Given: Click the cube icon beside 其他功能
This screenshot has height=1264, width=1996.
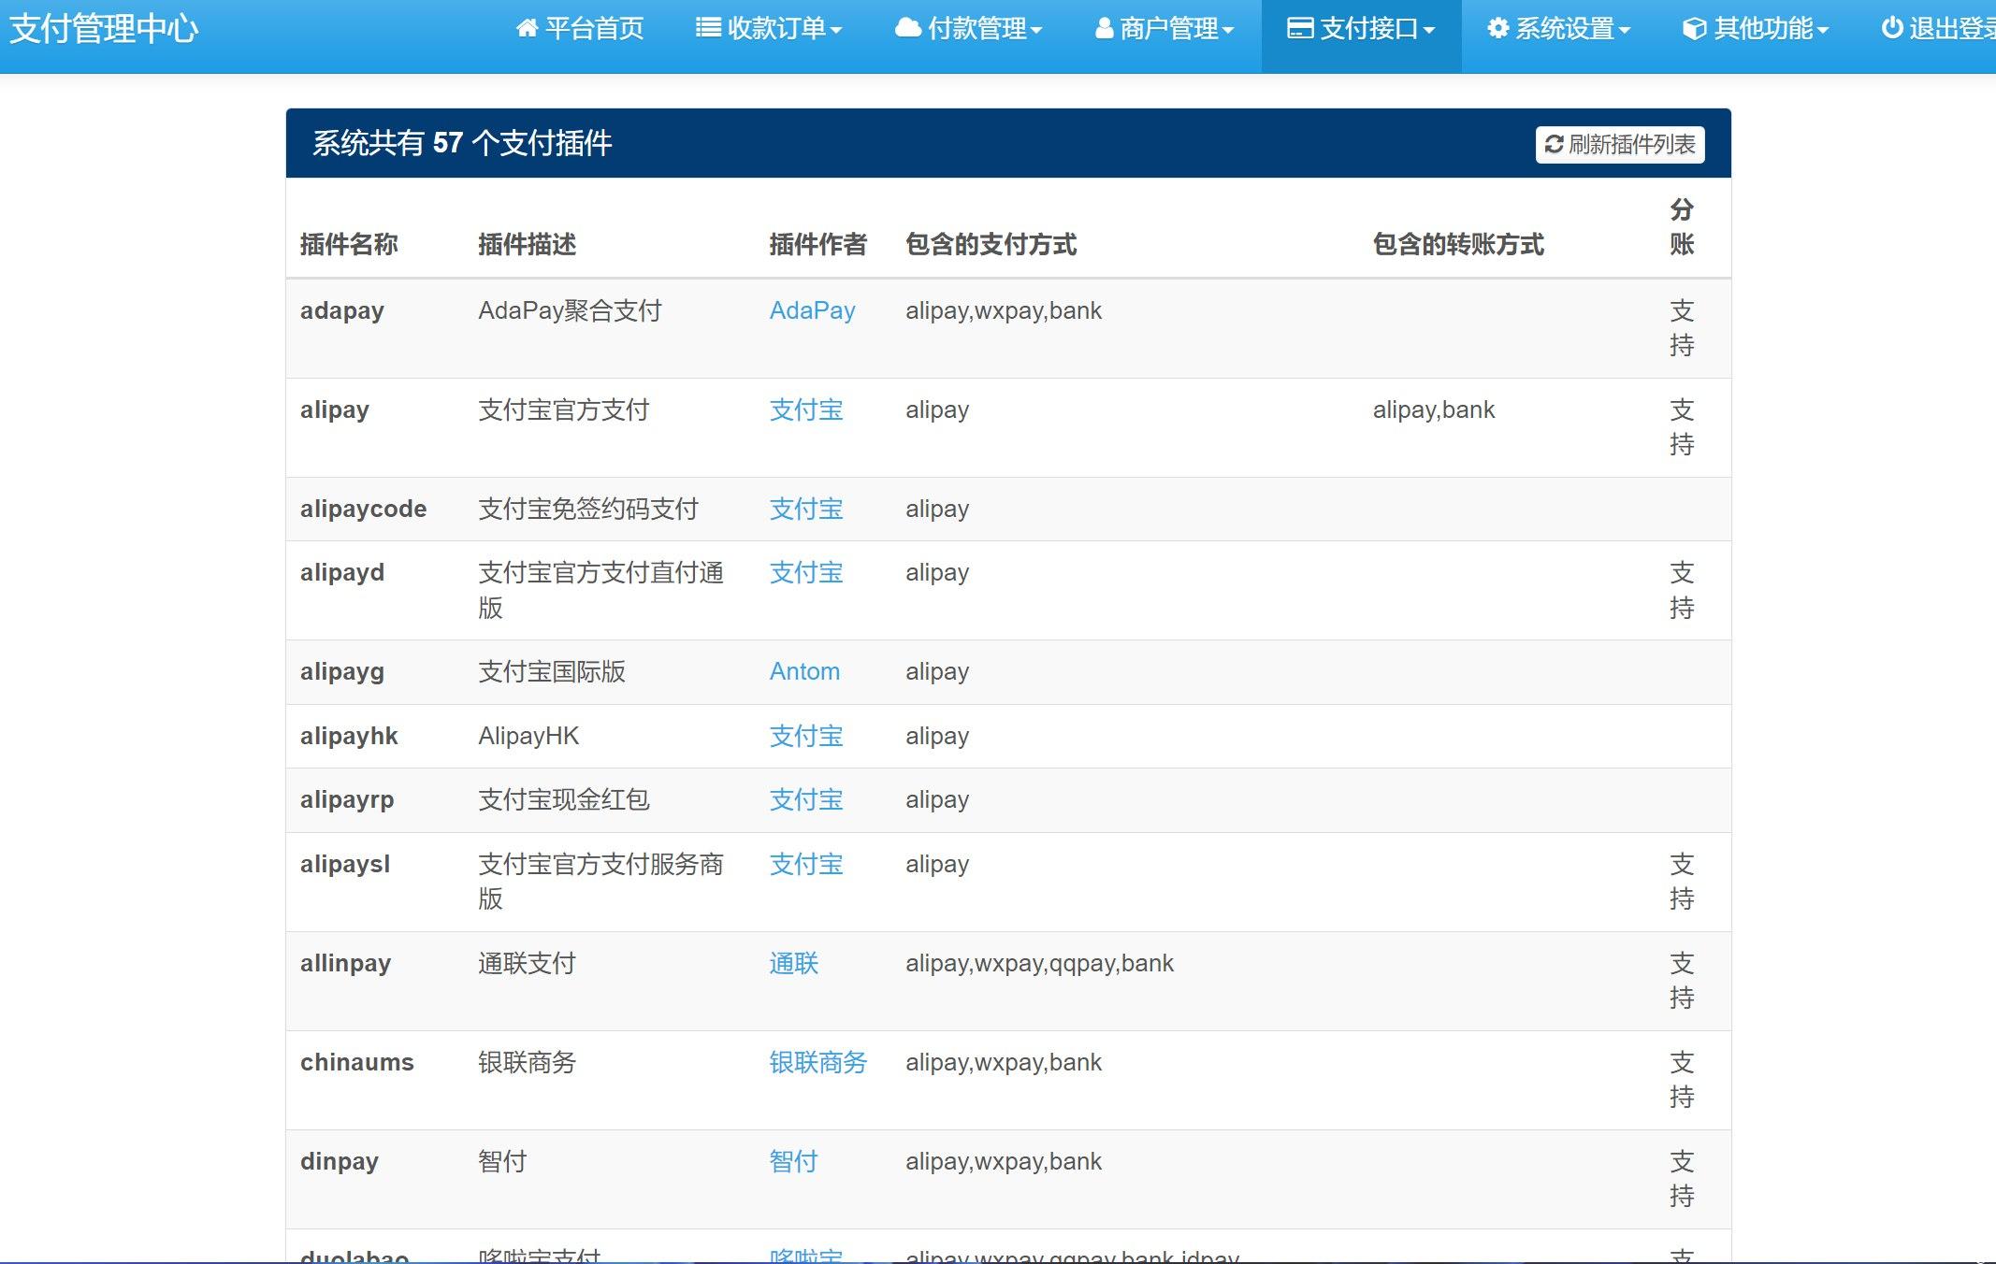Looking at the screenshot, I should click(1694, 29).
